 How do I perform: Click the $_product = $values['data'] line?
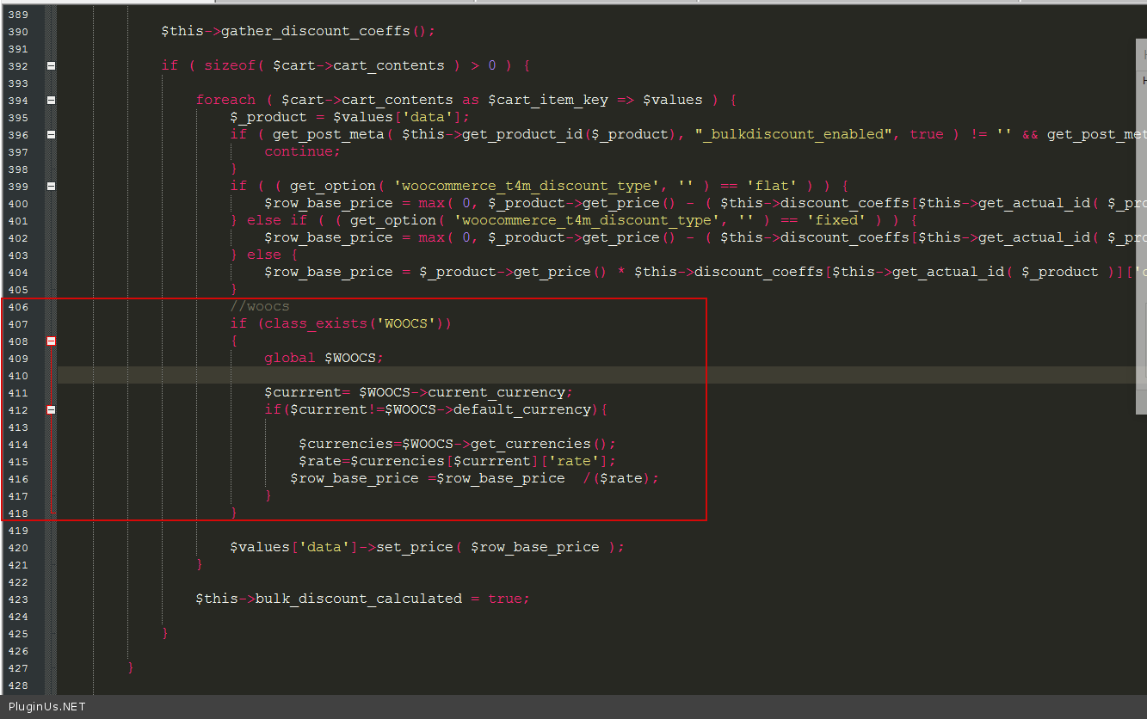(x=350, y=117)
